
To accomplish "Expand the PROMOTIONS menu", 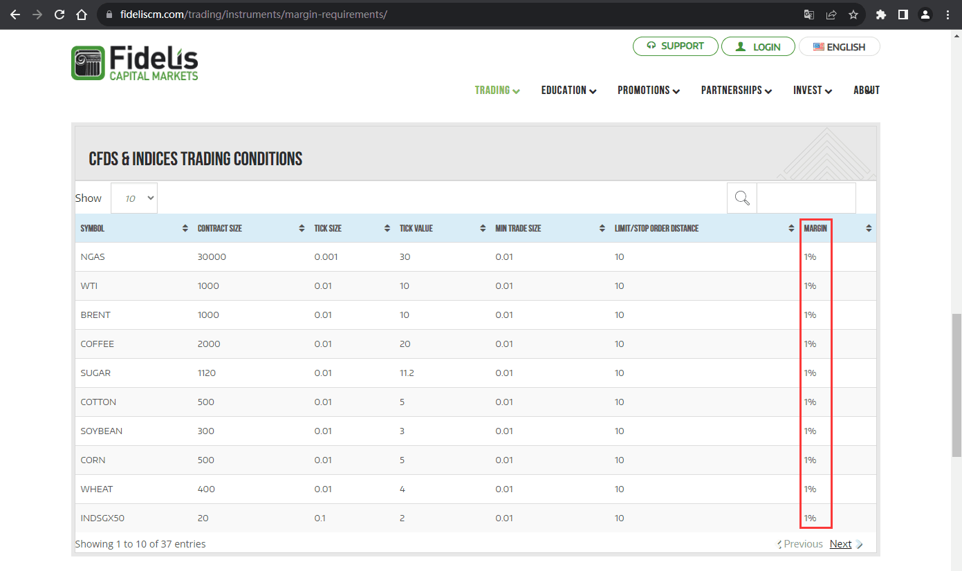I will tap(649, 91).
